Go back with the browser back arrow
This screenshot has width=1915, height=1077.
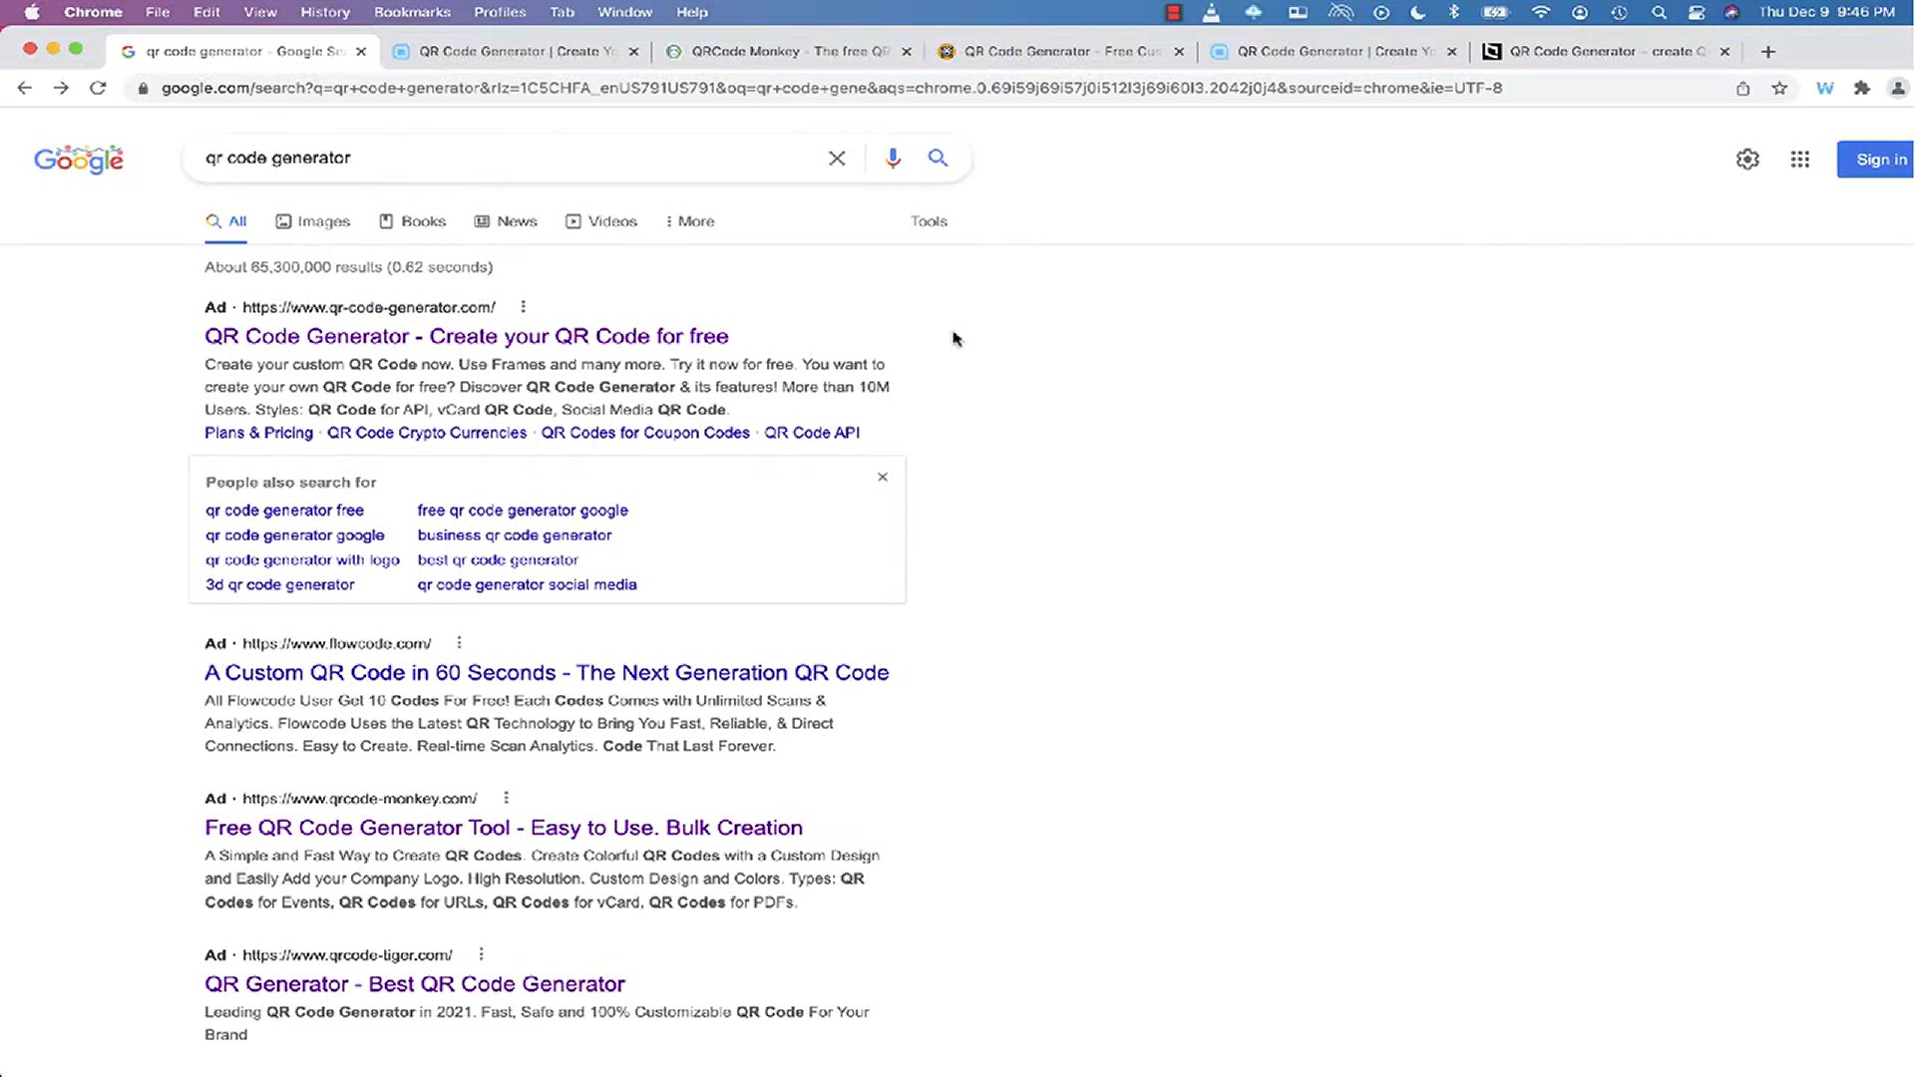coord(25,88)
